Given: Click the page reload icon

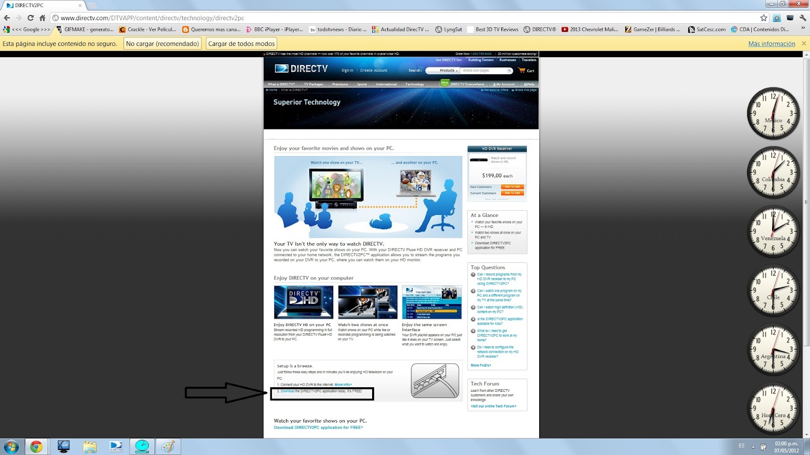Looking at the screenshot, I should tap(30, 18).
